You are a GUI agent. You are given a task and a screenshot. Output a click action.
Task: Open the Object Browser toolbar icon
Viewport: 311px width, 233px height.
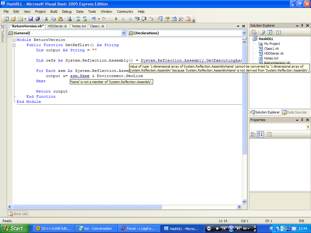click(160, 19)
